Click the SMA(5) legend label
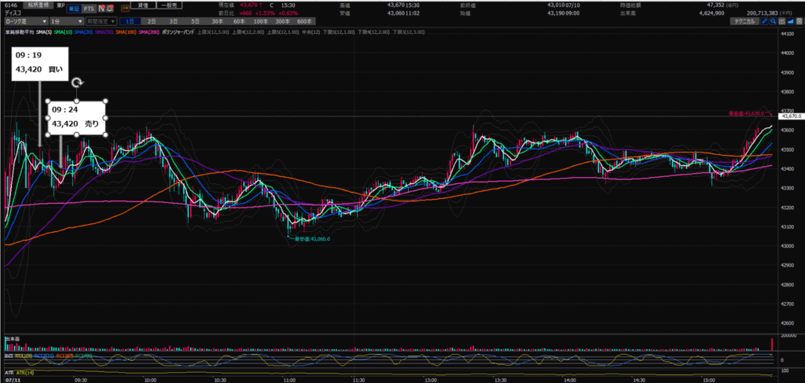The width and height of the screenshot is (805, 383). click(x=44, y=32)
